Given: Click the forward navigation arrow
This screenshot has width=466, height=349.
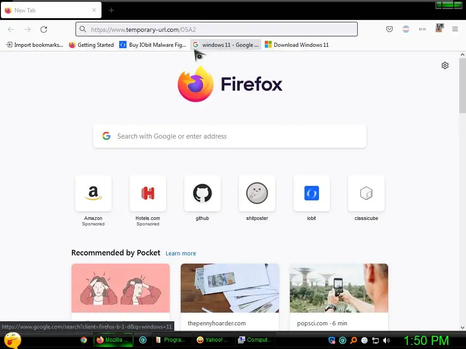Looking at the screenshot, I should [x=27, y=30].
